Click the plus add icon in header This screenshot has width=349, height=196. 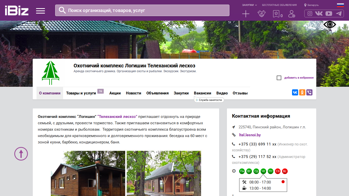tap(246, 14)
